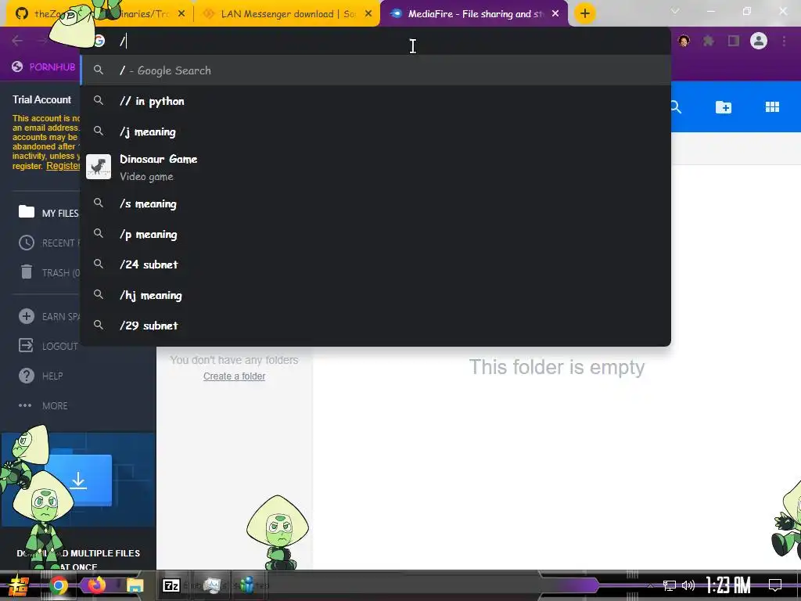Click inside the address bar
Image resolution: width=801 pixels, height=601 pixels.
tap(375, 41)
